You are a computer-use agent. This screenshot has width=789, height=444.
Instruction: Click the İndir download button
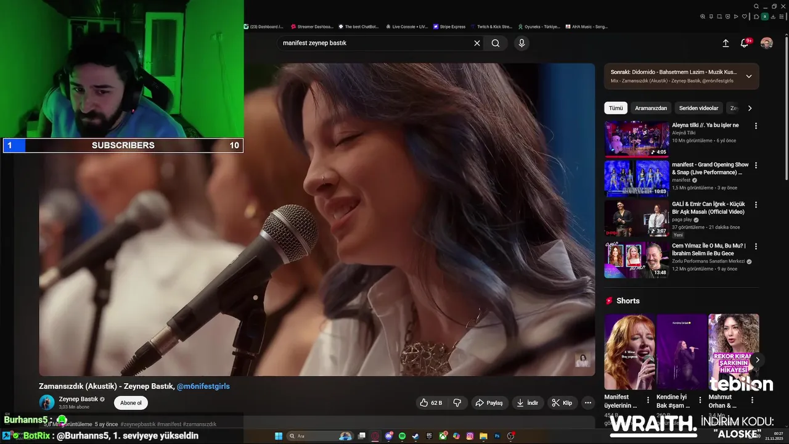528,403
